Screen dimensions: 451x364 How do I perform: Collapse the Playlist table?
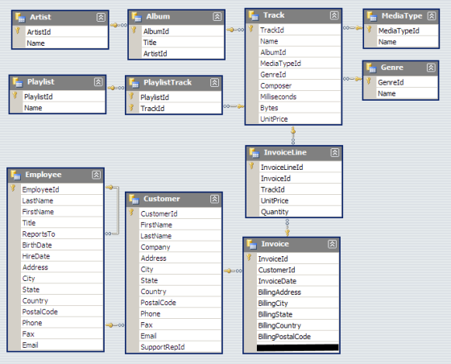[98, 82]
